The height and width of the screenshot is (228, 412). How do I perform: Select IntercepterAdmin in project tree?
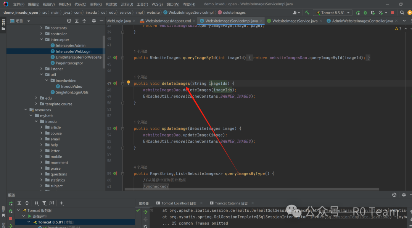71,45
